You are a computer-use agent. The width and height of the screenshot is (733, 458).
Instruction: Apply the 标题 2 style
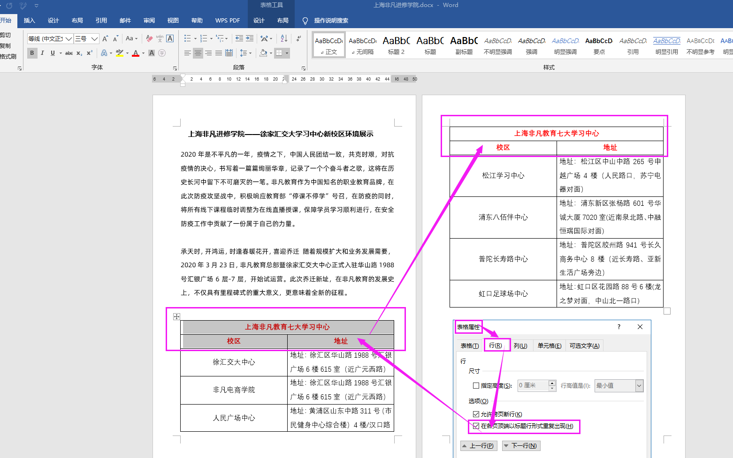coord(396,45)
